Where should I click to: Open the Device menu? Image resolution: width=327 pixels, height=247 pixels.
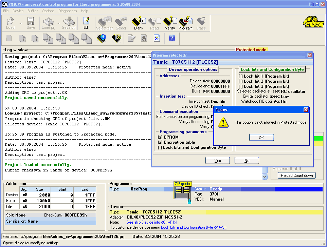[18, 11]
